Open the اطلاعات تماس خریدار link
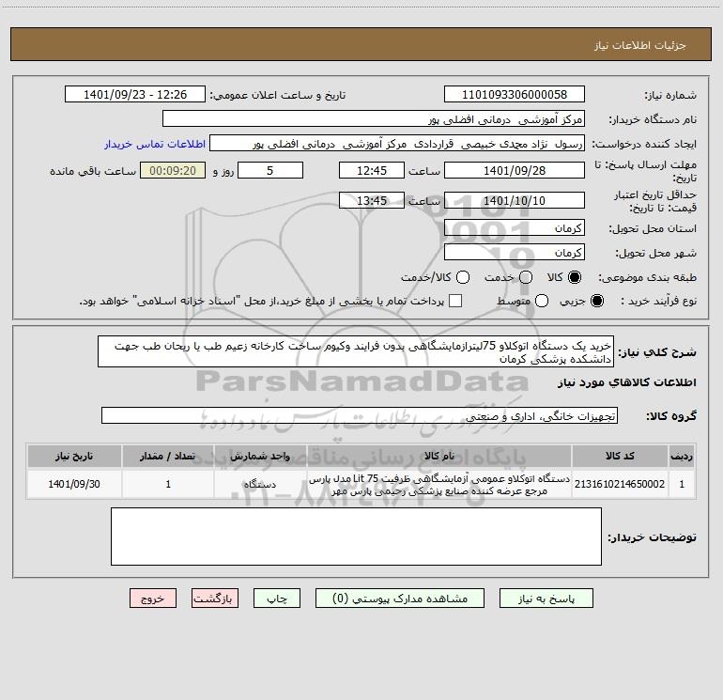 155,144
